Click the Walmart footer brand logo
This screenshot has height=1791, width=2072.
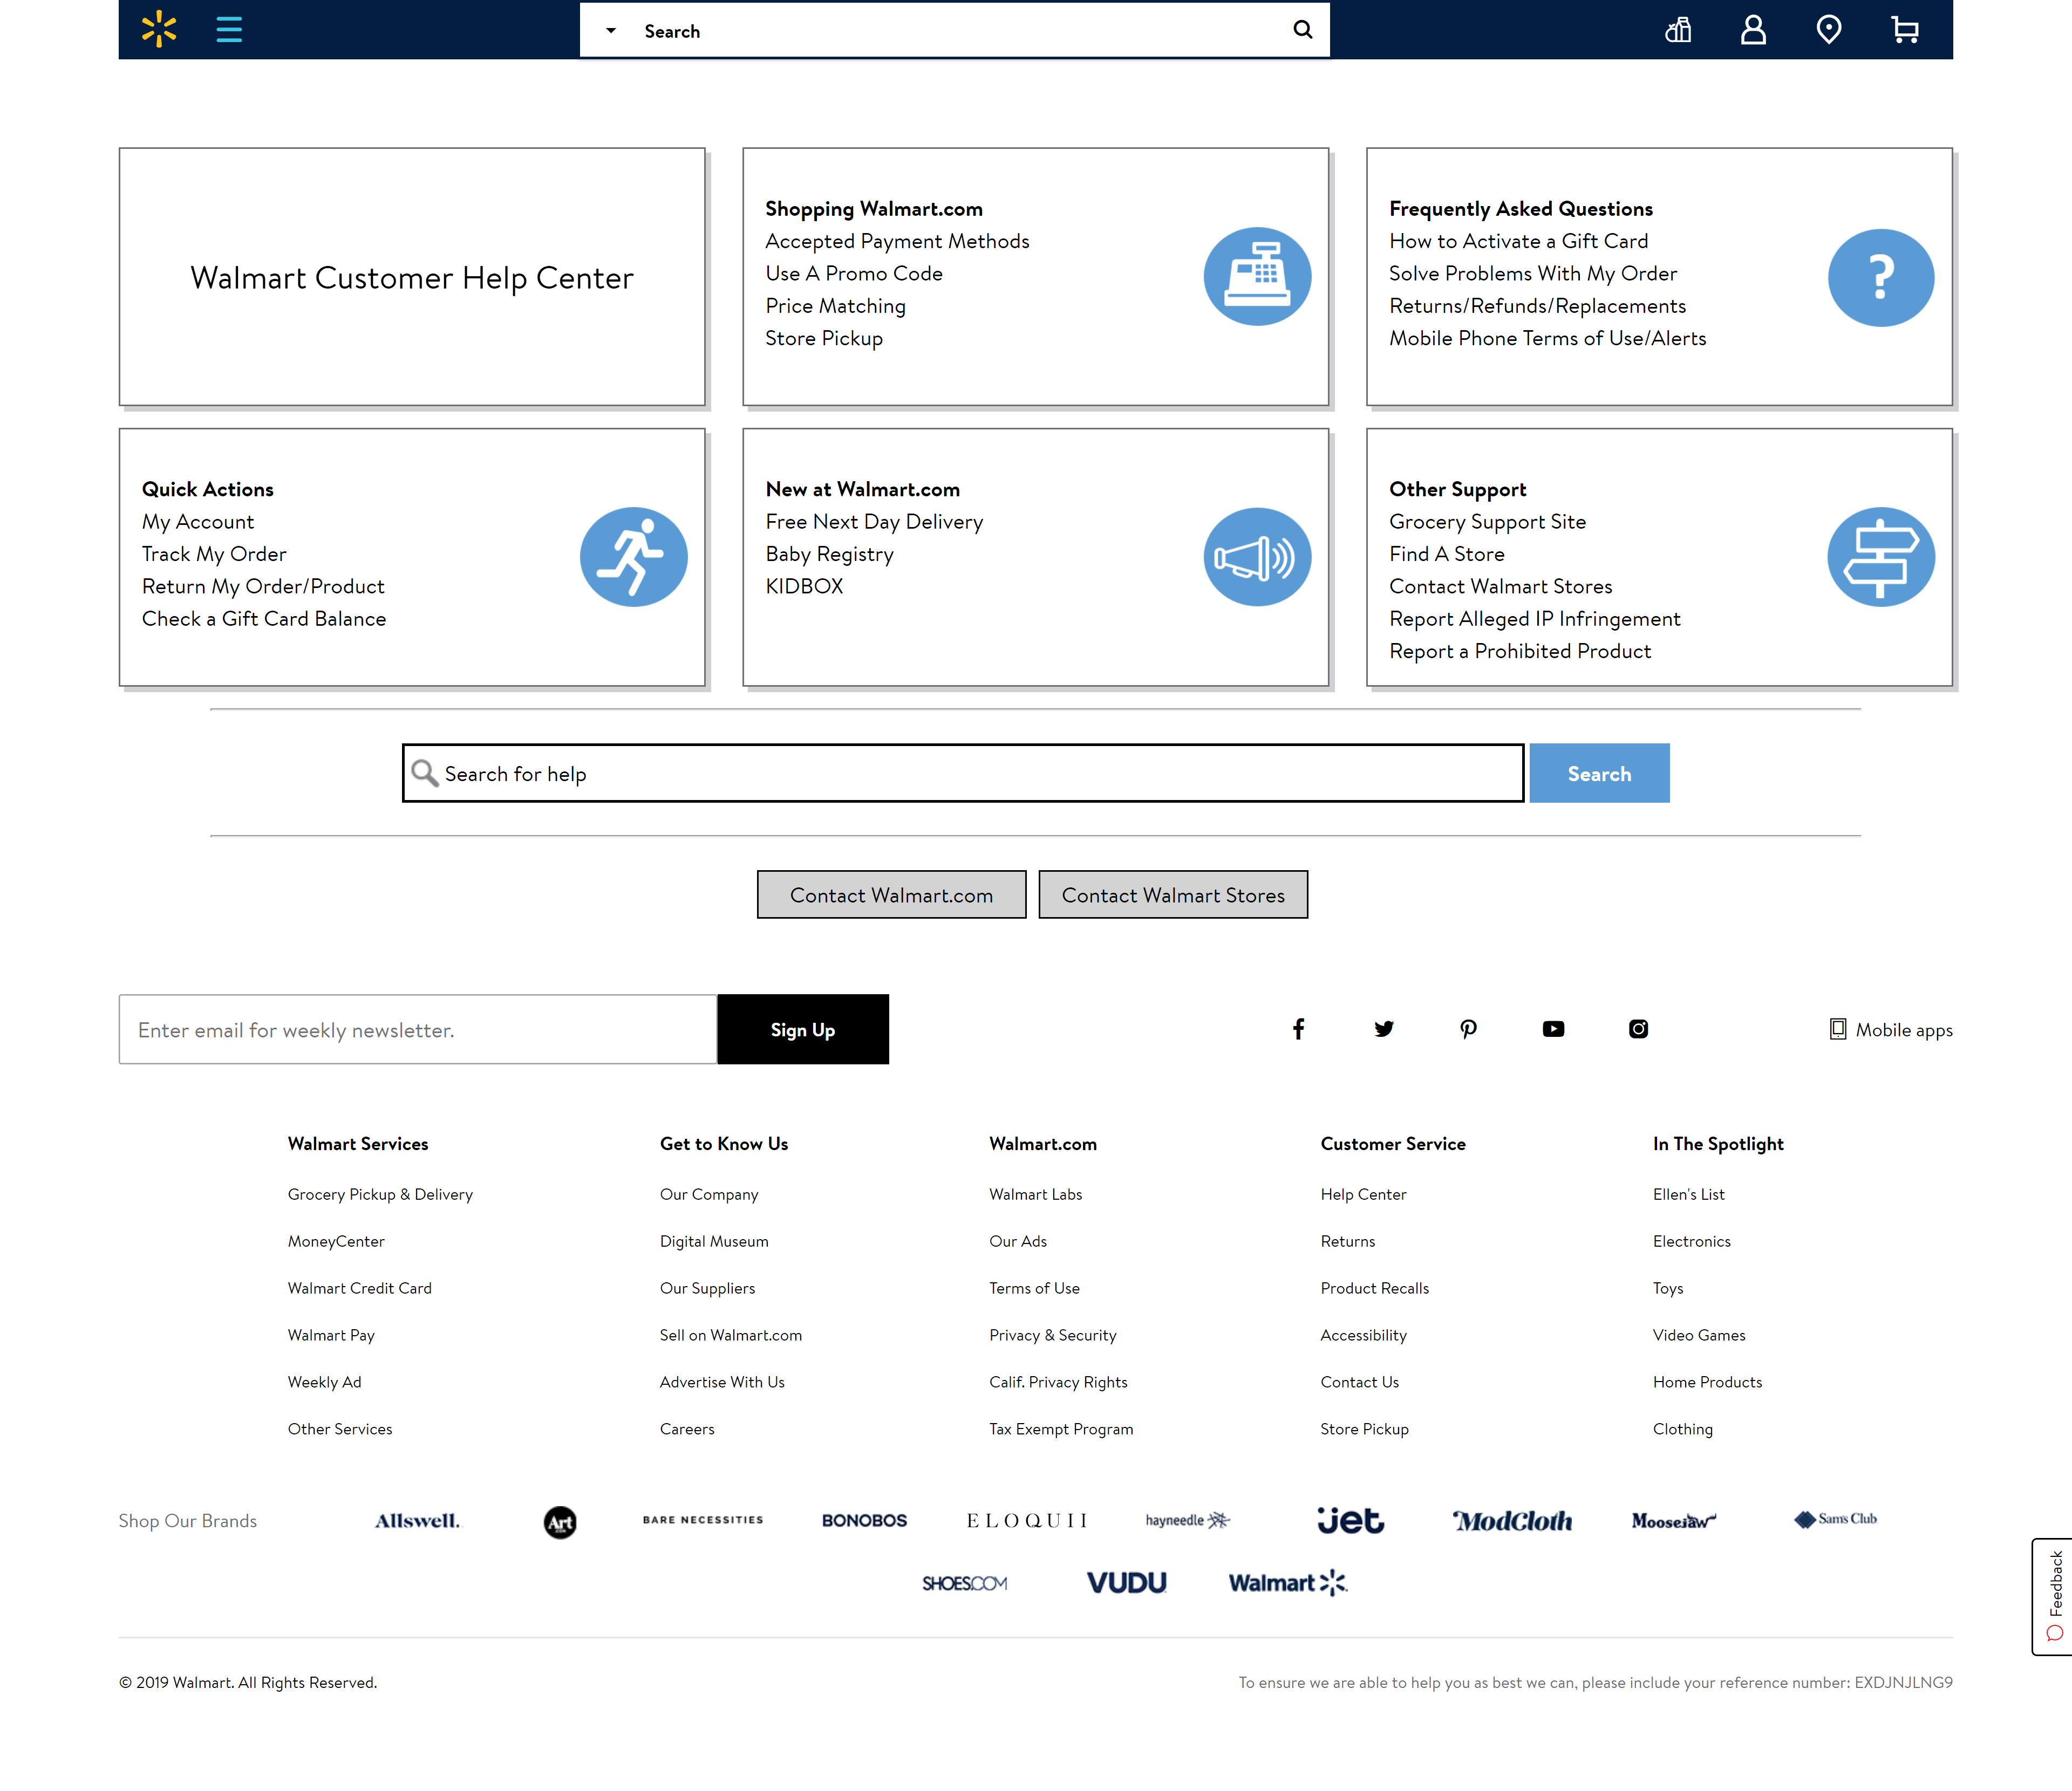[1288, 1583]
